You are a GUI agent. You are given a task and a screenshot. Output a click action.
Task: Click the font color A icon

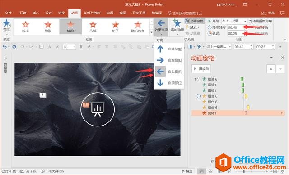[89, 47]
